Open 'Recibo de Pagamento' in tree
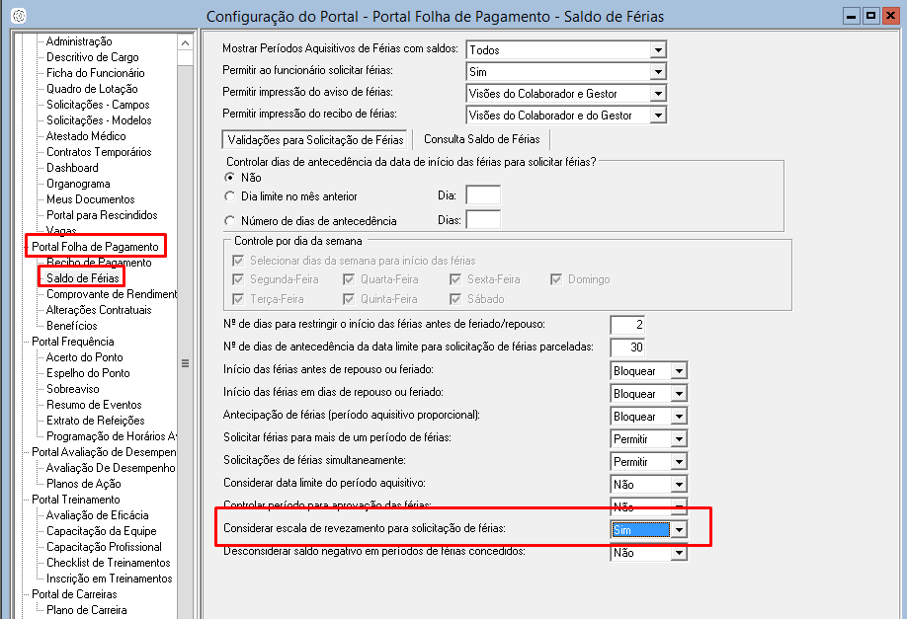 click(99, 263)
